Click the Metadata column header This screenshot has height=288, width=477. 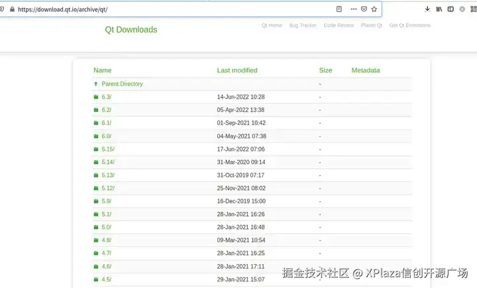(366, 70)
